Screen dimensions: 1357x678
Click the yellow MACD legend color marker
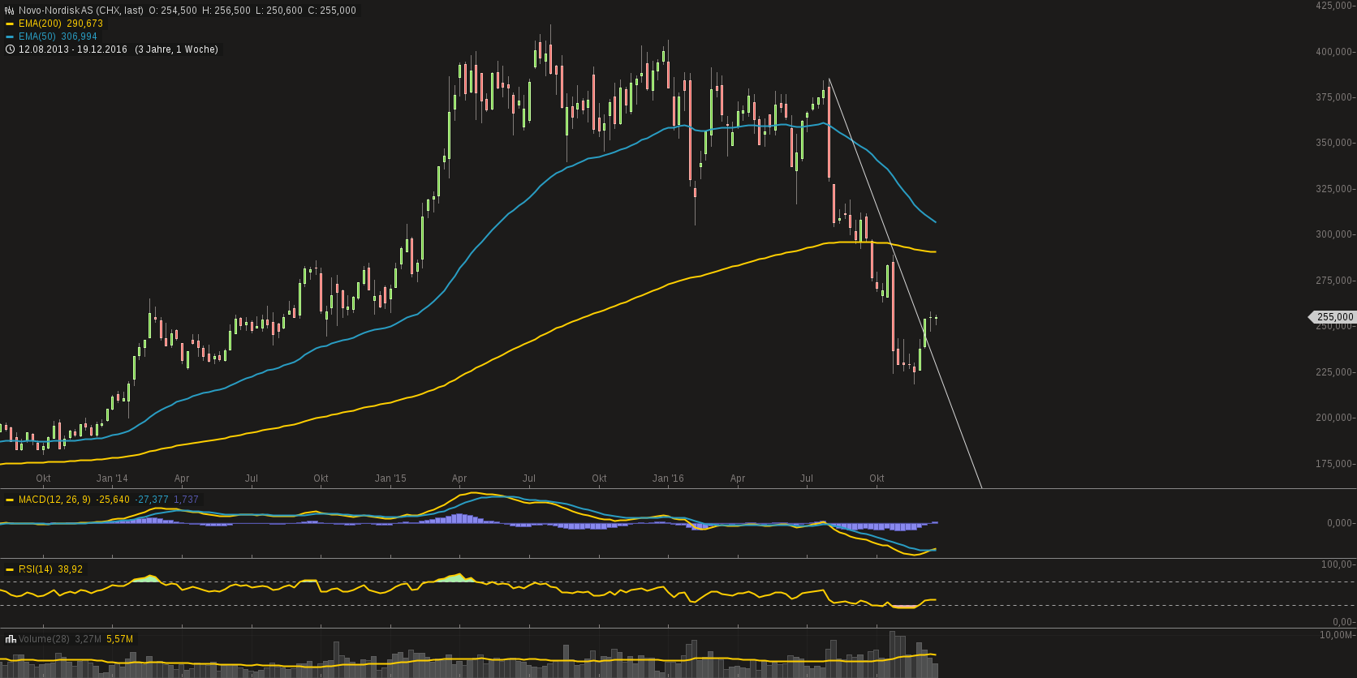(10, 500)
